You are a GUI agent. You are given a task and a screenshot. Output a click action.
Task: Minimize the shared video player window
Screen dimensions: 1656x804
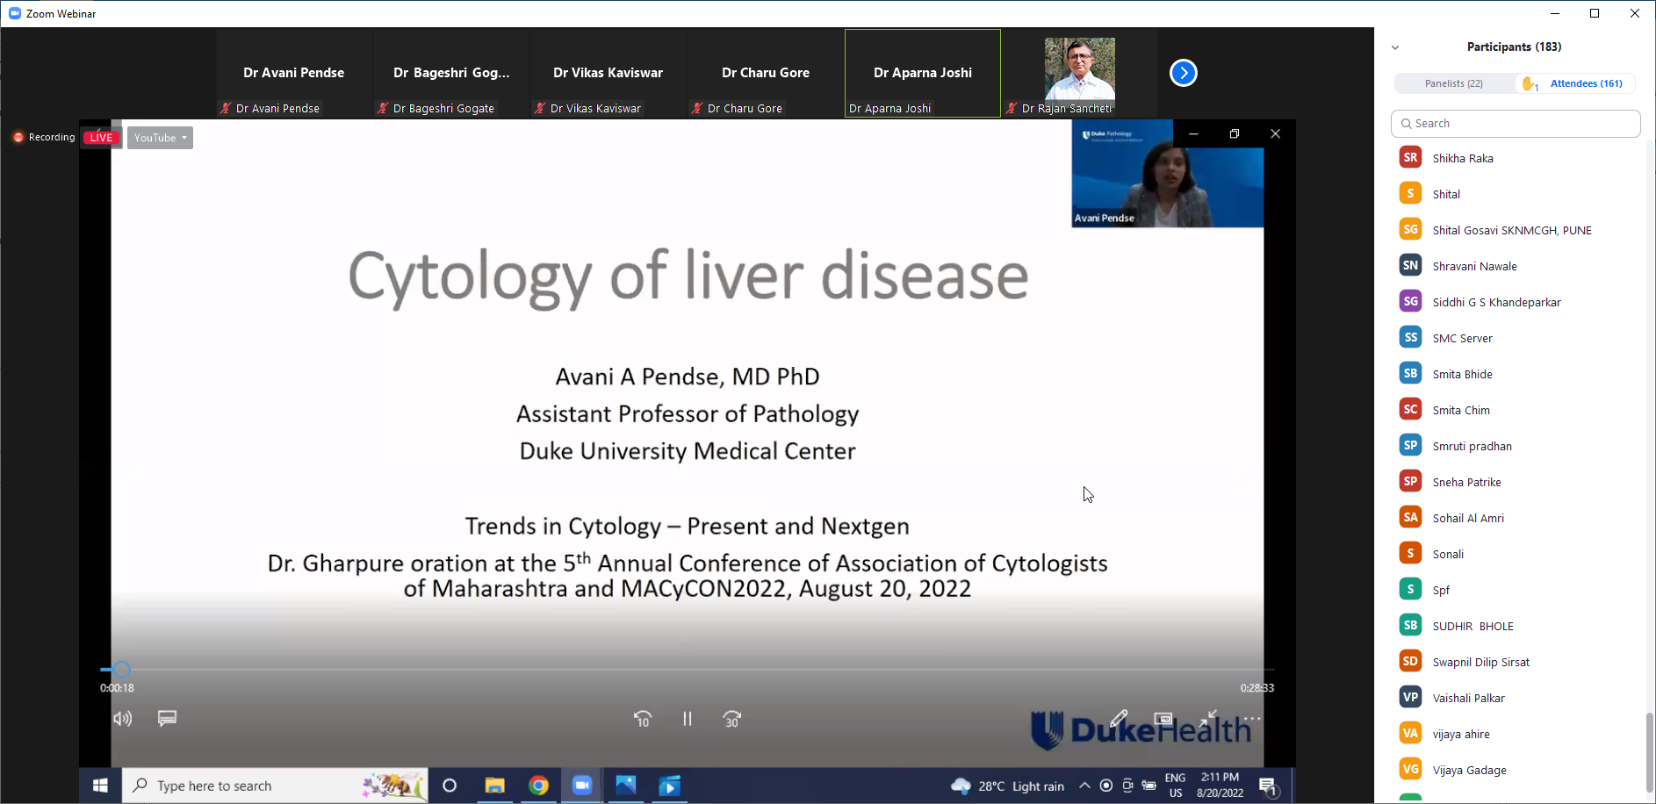(x=1193, y=133)
